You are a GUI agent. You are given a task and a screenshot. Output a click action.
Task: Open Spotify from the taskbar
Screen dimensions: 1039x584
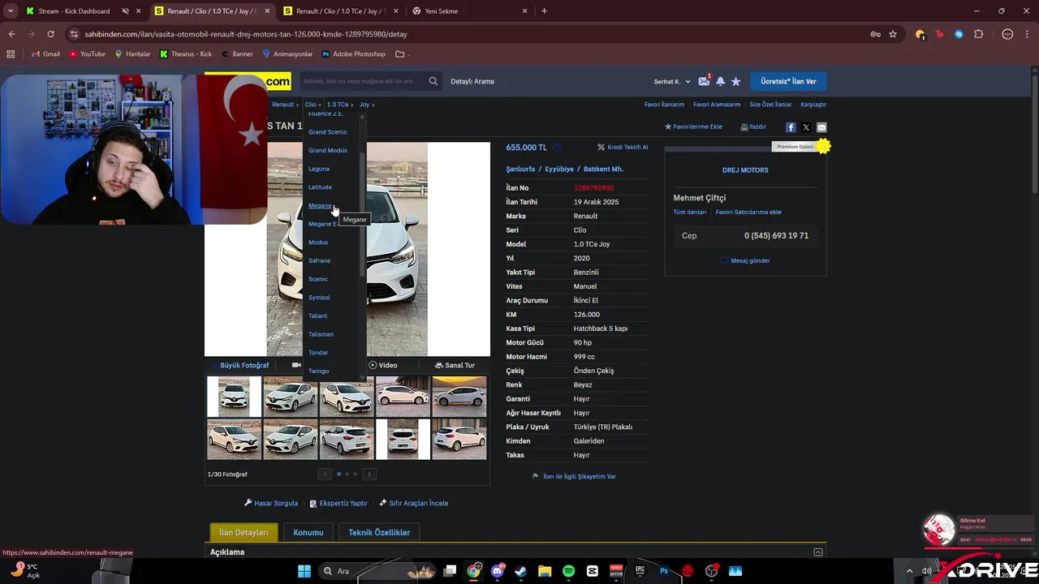(x=568, y=571)
